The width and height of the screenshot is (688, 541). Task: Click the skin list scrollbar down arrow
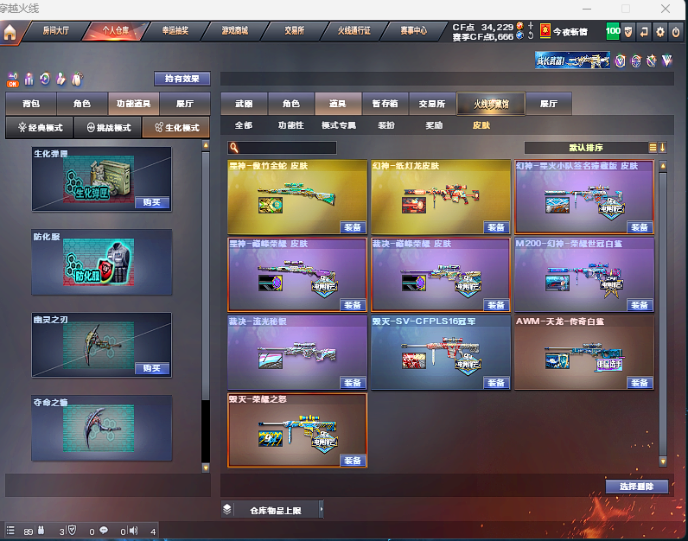663,461
